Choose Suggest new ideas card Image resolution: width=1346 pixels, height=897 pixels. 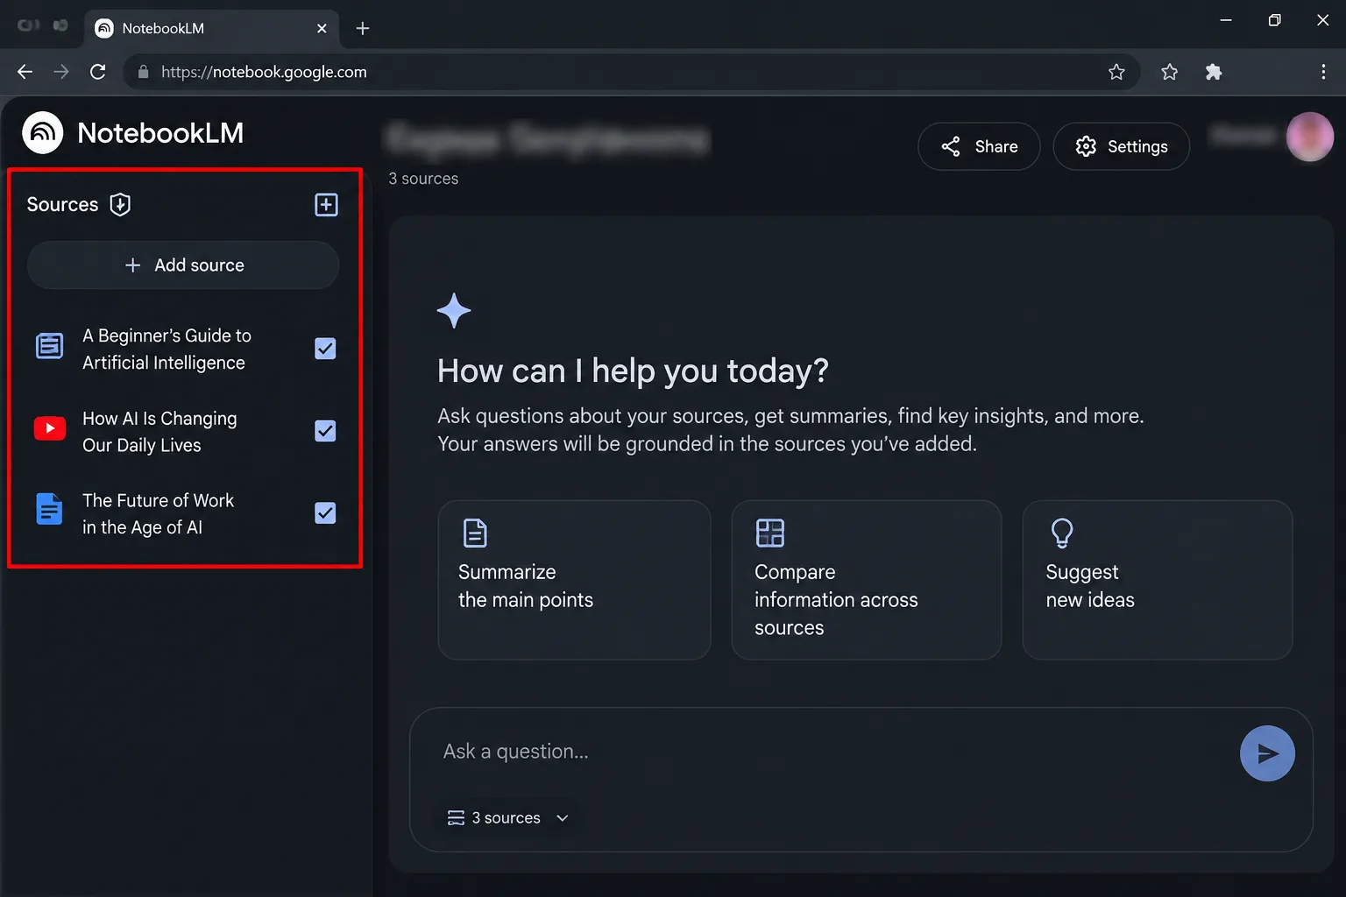tap(1158, 580)
